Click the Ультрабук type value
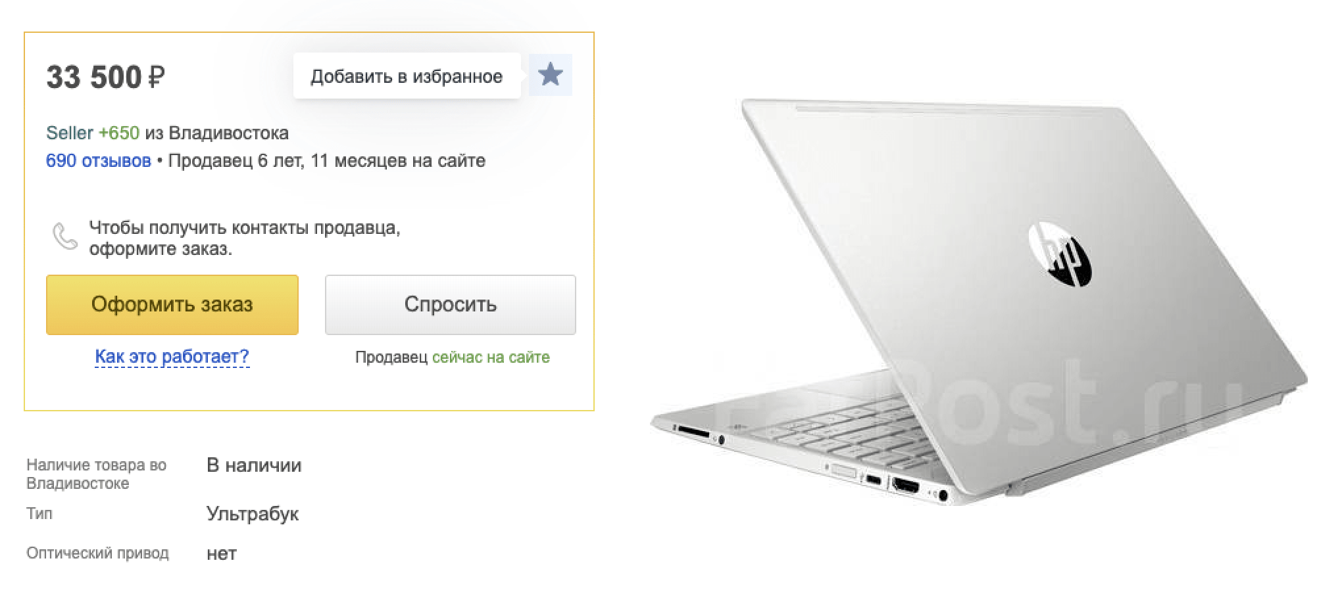Viewport: 1342px width, 615px height. 253,514
